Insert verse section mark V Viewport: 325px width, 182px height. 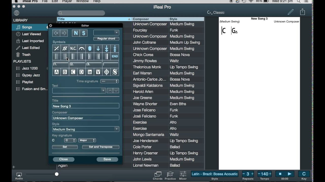point(98,72)
